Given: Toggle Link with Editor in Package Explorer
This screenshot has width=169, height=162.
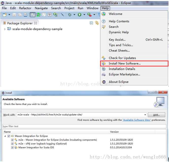Looking at the screenshot, I should 97,23.
